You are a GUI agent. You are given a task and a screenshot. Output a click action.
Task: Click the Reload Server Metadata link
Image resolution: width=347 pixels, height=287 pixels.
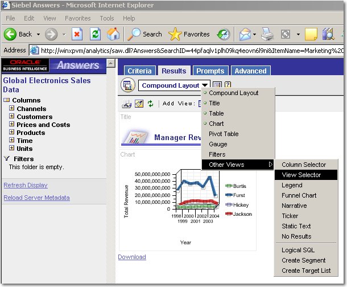click(x=37, y=198)
